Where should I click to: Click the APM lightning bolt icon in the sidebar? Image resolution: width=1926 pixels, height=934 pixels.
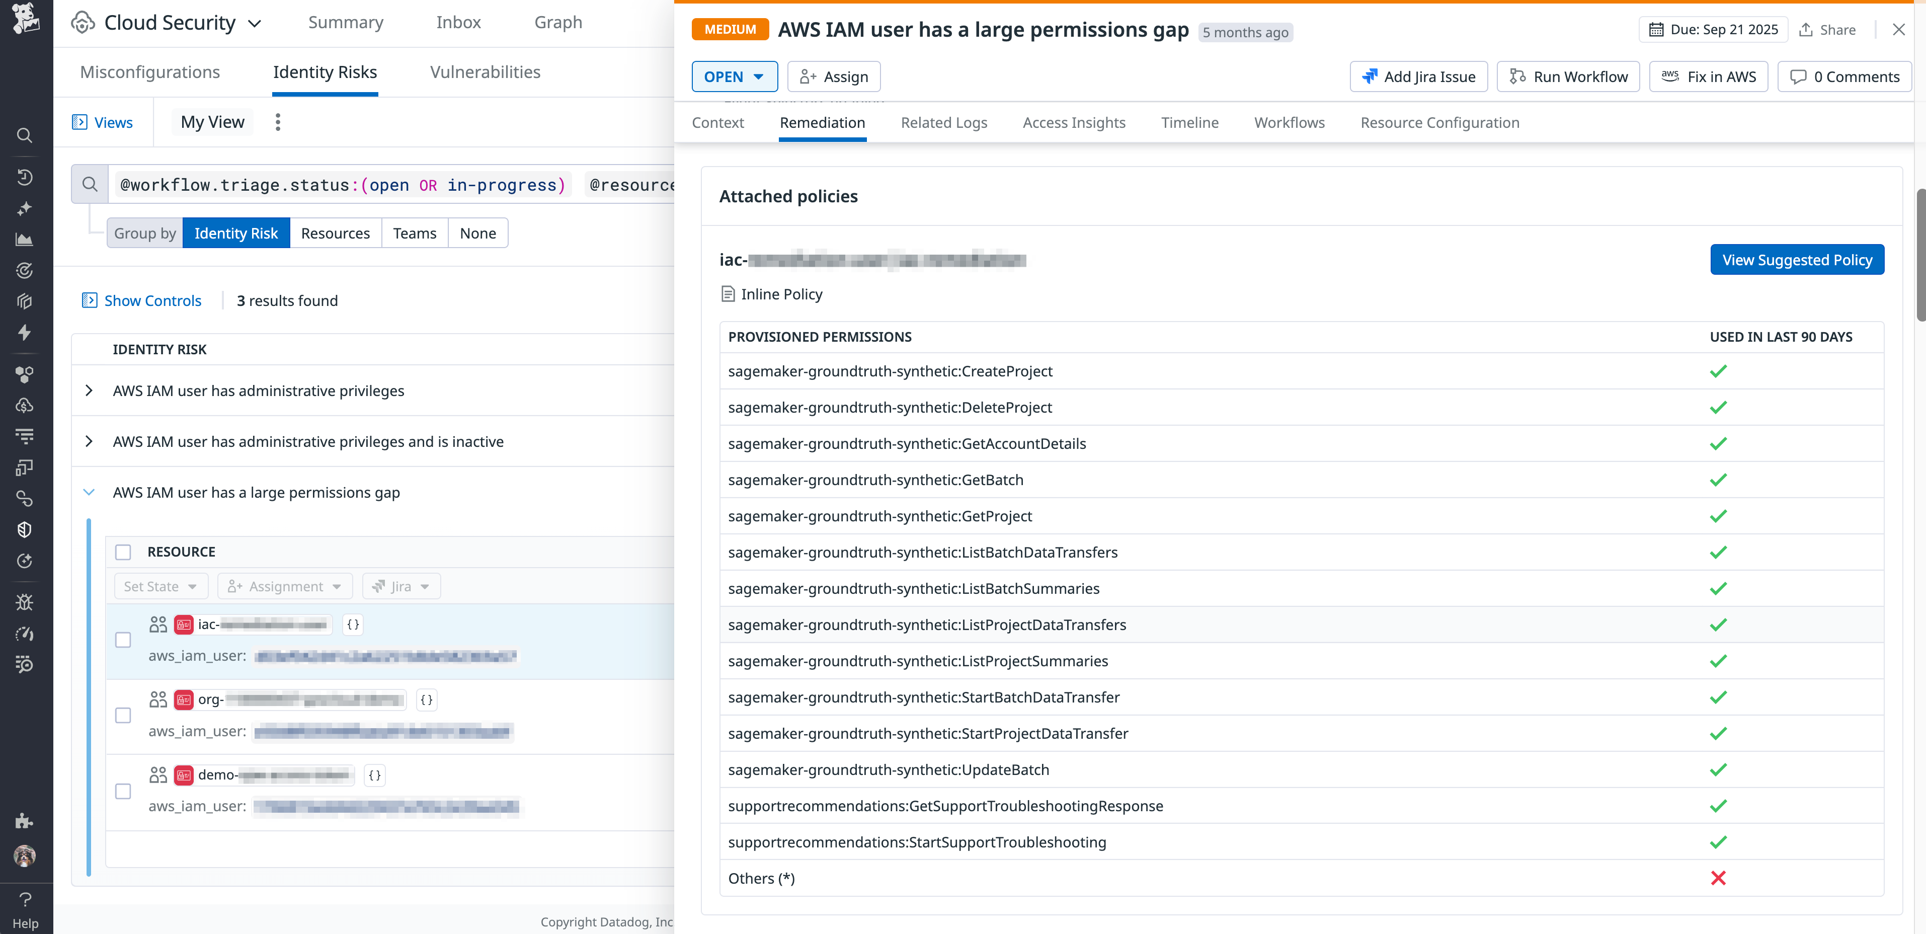(24, 333)
